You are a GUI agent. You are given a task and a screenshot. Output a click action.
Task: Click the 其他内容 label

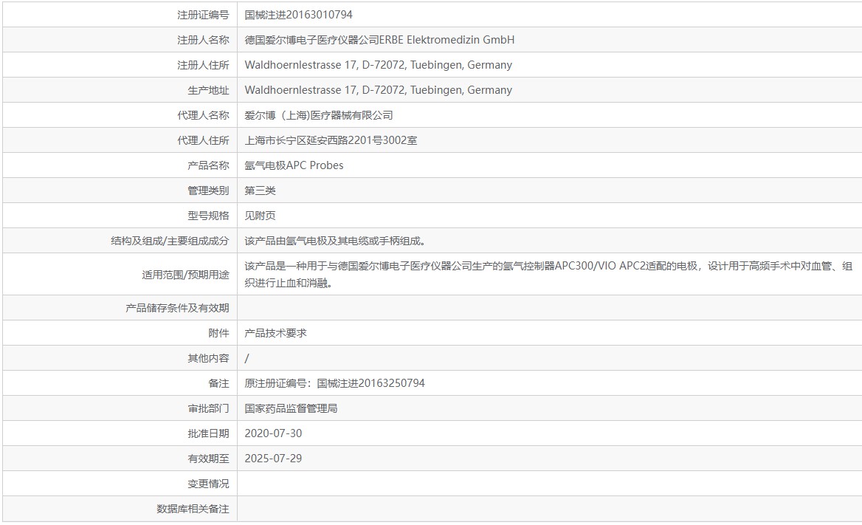[208, 358]
